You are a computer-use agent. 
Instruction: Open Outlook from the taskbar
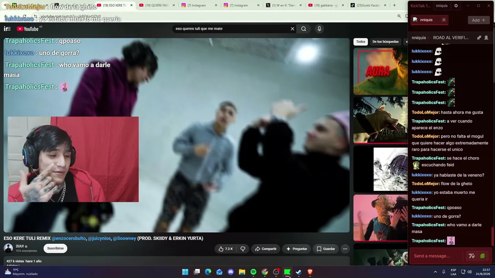219,272
